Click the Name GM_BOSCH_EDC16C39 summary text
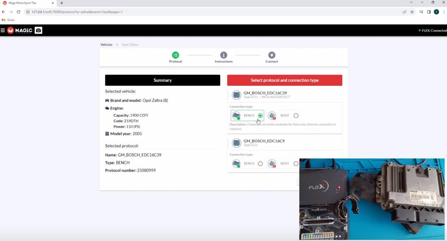 (133, 155)
